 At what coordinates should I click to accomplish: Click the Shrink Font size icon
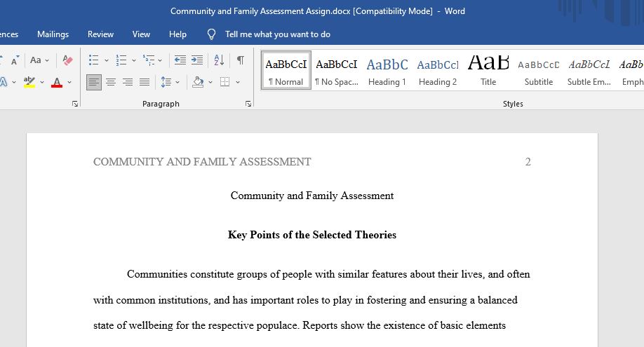coord(15,60)
